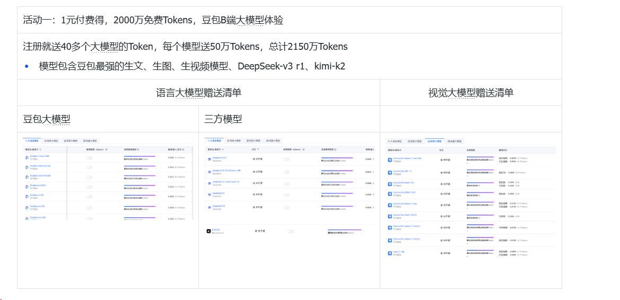The height and width of the screenshot is (300, 620).
Task: Toggle the switch for Doubao-pro-4k
Action: [x=89, y=197]
